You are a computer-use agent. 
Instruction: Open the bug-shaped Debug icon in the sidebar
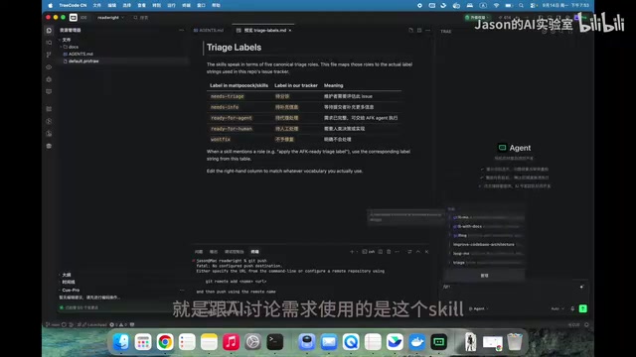click(x=49, y=79)
